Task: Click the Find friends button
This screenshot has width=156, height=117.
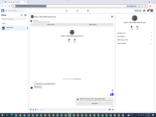Action: (x=138, y=11)
